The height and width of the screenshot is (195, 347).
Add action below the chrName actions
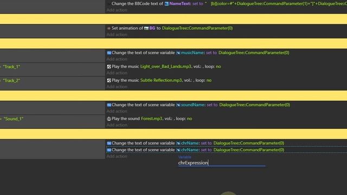pos(117,157)
